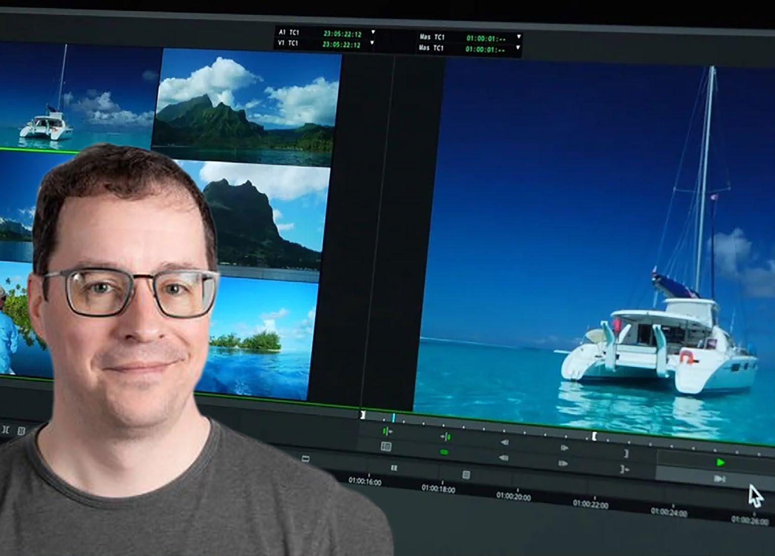Click the V1 TC1 green timecode value
This screenshot has width=775, height=556.
(342, 45)
